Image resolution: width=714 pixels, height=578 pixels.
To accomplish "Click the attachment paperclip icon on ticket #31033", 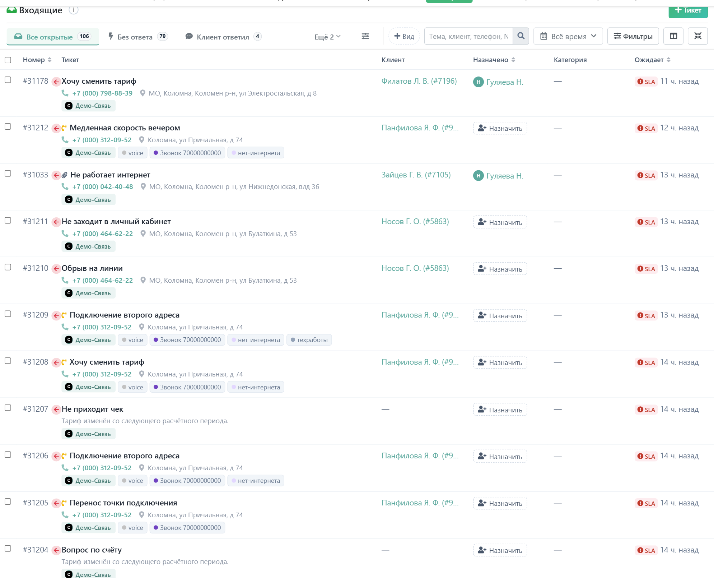I will tap(65, 175).
